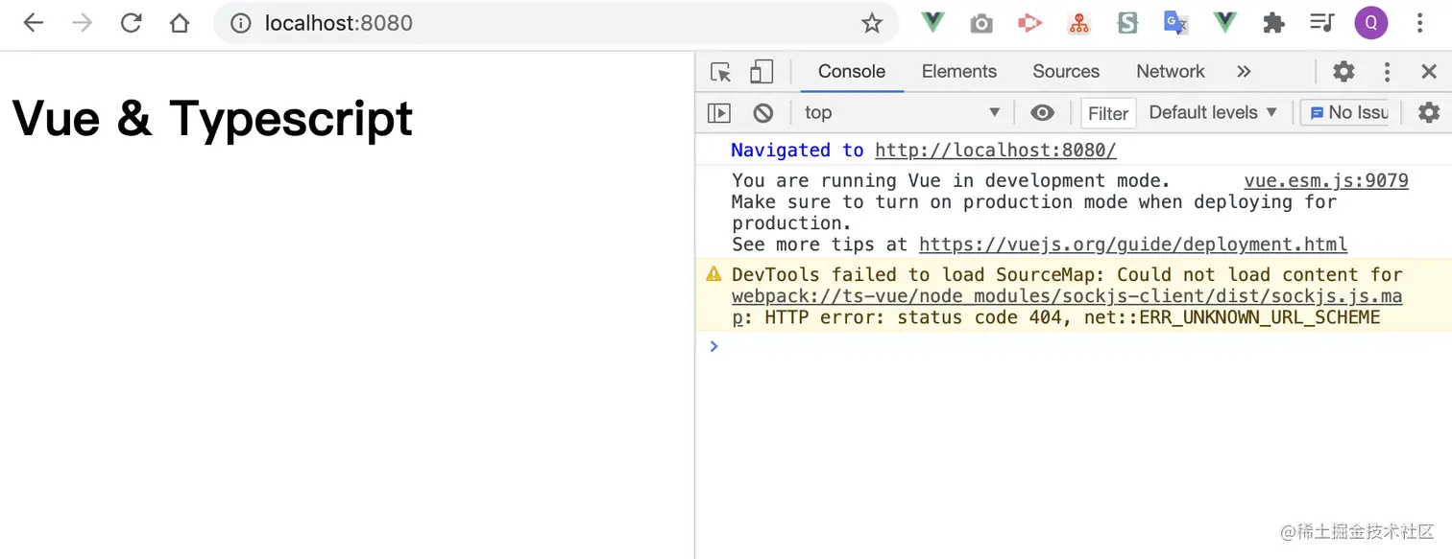Open the first Vue devtools extension icon
The height and width of the screenshot is (559, 1452).
[932, 23]
